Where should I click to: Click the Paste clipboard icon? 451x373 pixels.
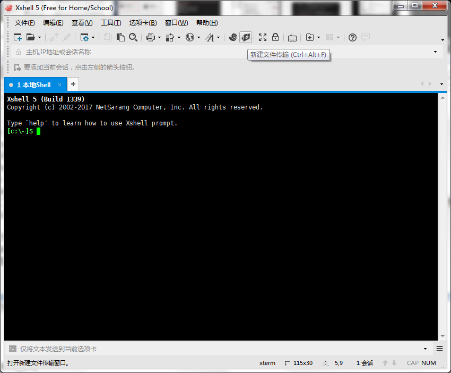pos(120,37)
